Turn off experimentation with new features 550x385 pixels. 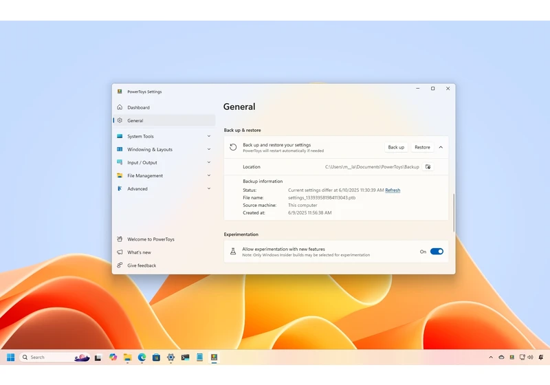coord(437,252)
